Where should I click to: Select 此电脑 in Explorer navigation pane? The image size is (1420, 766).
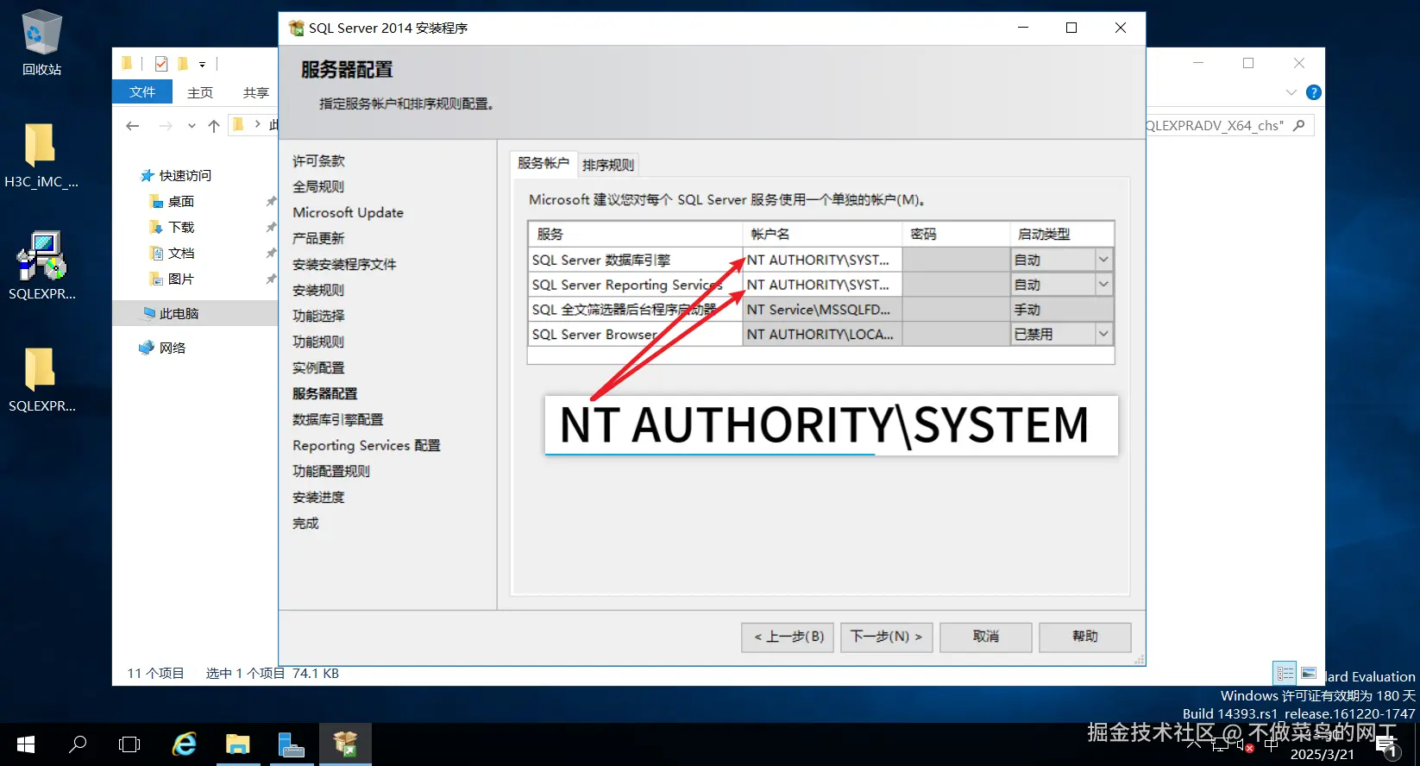tap(179, 313)
